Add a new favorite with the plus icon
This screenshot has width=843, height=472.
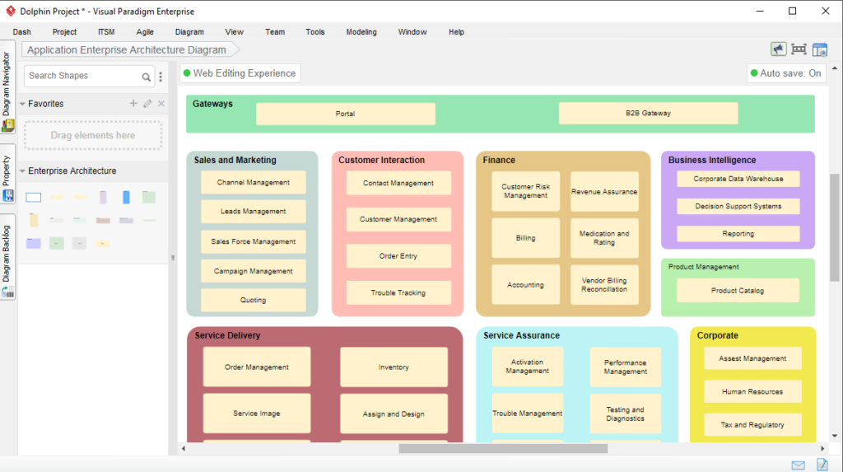click(133, 103)
